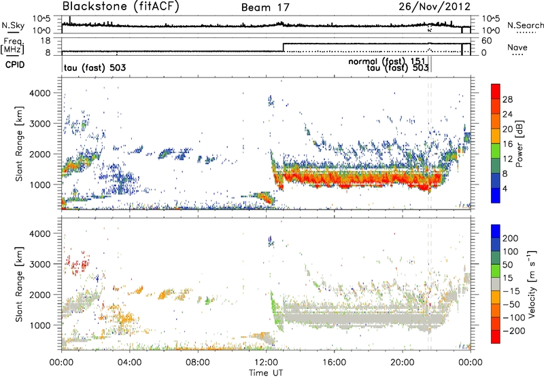
Task: Click the "N.Search" legend label
Action: (526, 25)
